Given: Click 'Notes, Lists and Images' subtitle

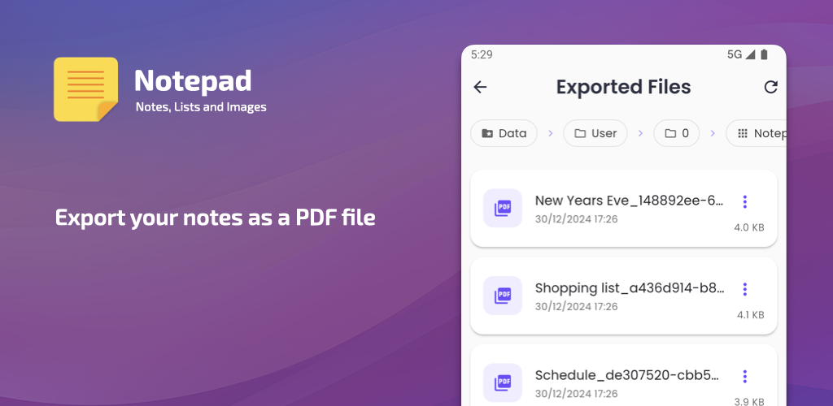Looking at the screenshot, I should click(201, 107).
